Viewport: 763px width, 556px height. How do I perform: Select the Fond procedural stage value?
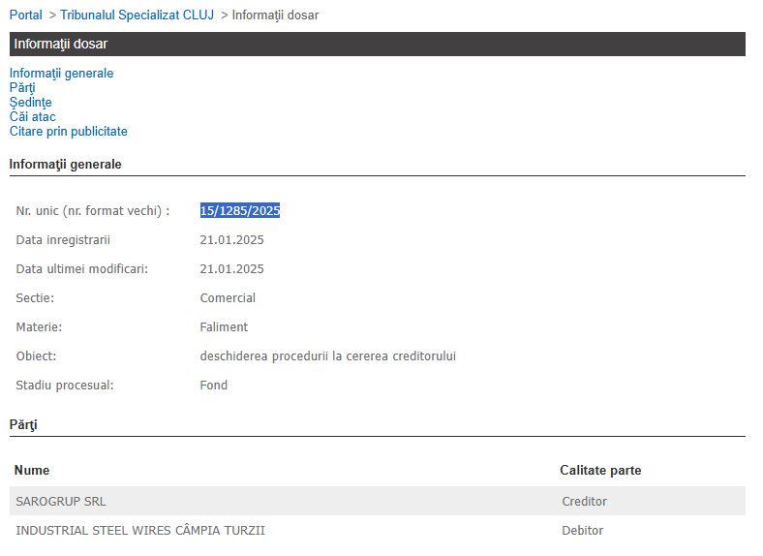click(214, 386)
